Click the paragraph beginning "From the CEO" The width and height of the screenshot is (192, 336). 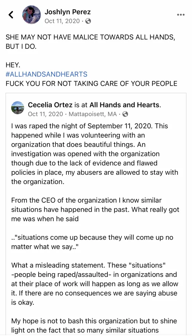95,210
